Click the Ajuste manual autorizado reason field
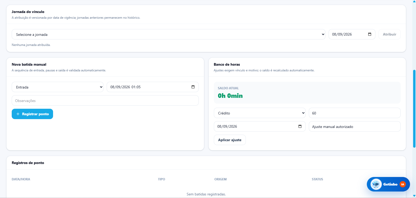This screenshot has width=416, height=198. pyautogui.click(x=355, y=126)
